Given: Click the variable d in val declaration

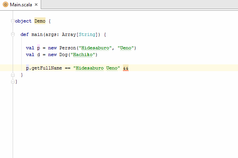Looking at the screenshot, I should (39, 55).
